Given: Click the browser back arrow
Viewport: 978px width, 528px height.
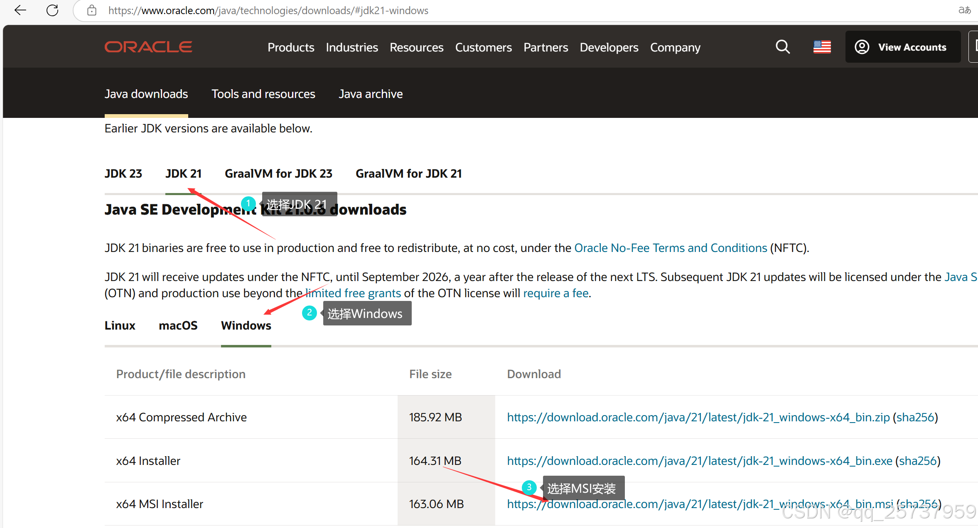Looking at the screenshot, I should 20,10.
